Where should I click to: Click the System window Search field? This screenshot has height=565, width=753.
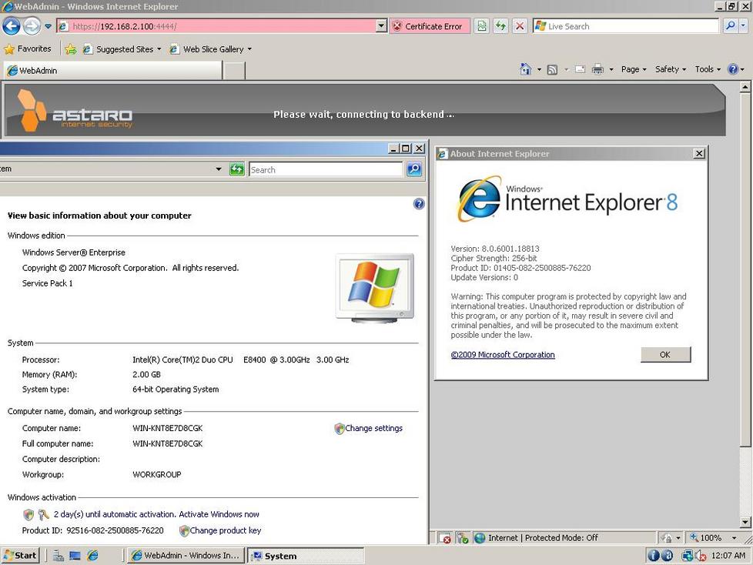tap(326, 169)
